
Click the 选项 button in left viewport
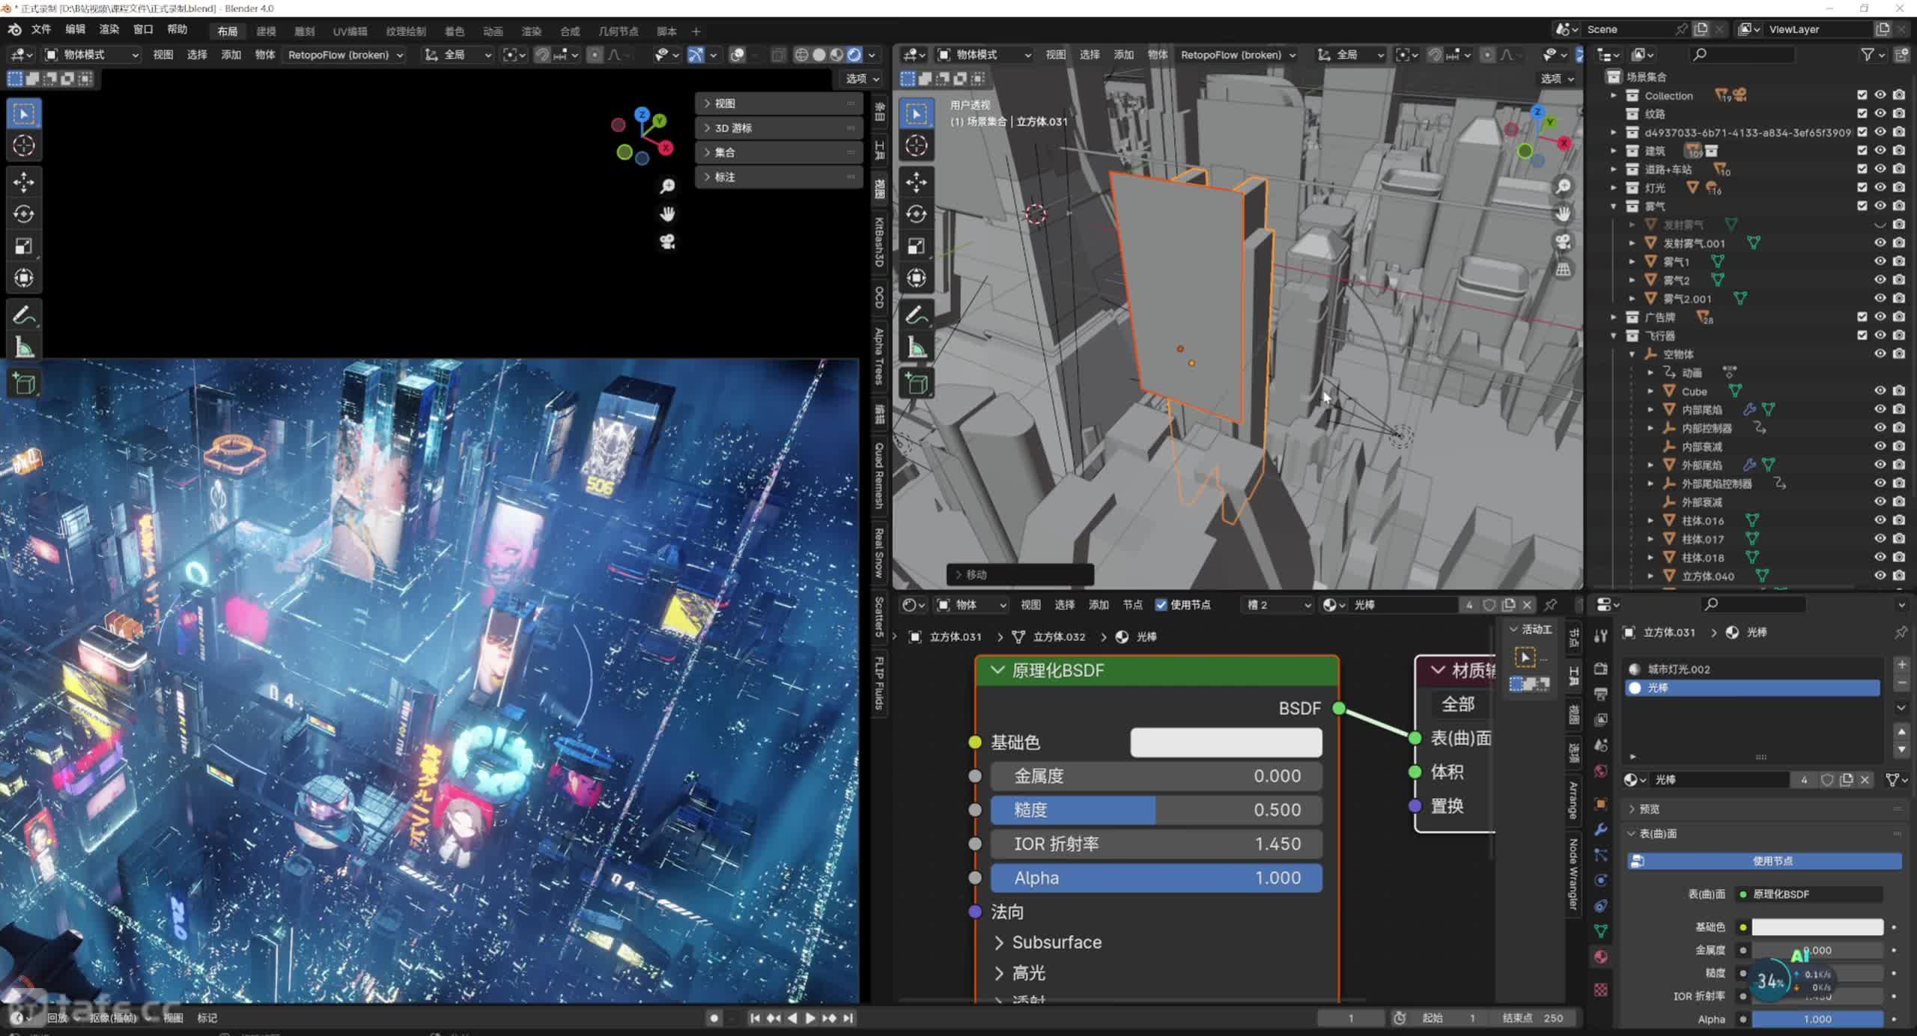pyautogui.click(x=863, y=79)
